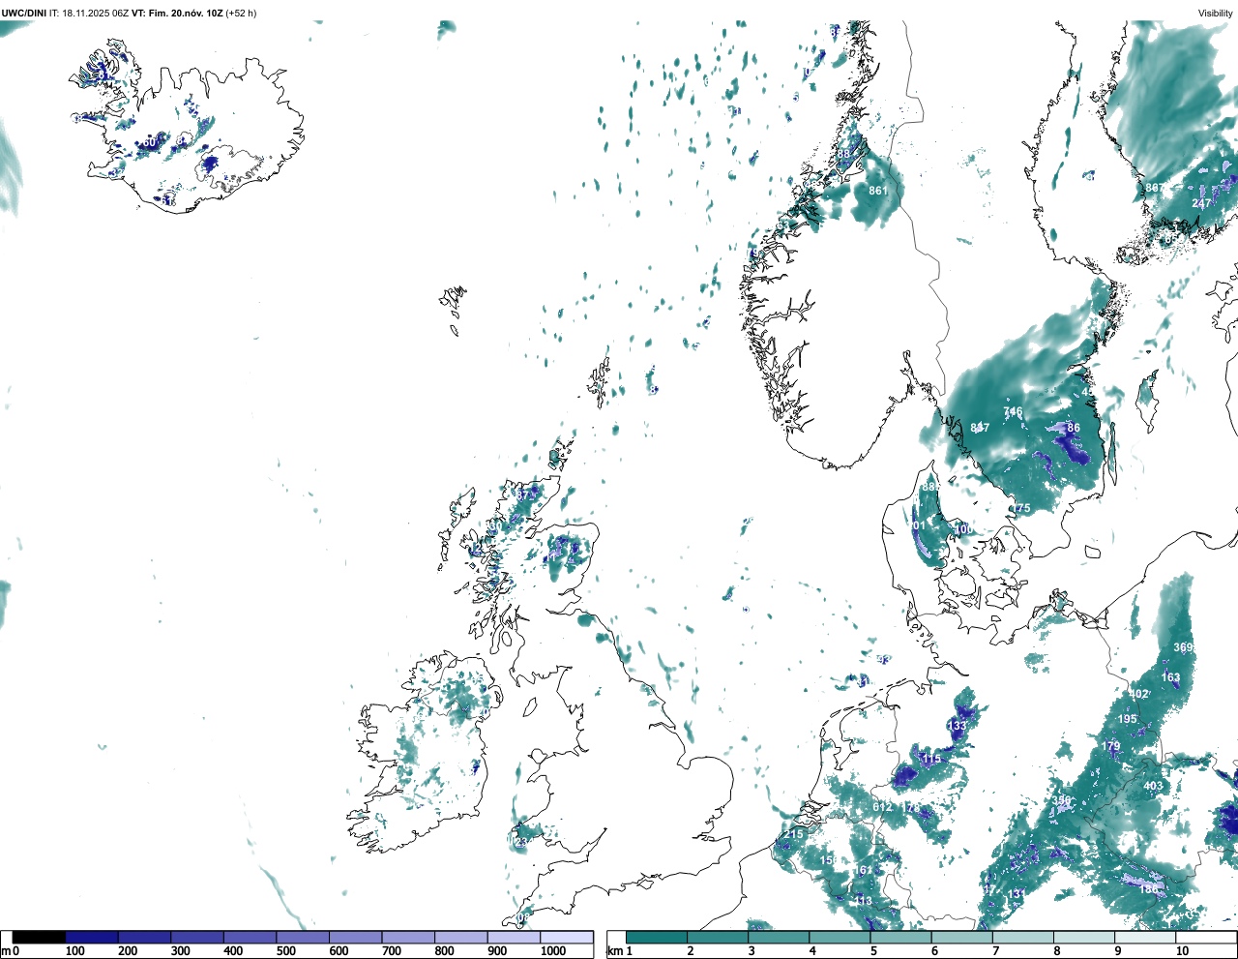Click the "UWC/DINI" model label
The width and height of the screenshot is (1238, 959).
(x=23, y=13)
